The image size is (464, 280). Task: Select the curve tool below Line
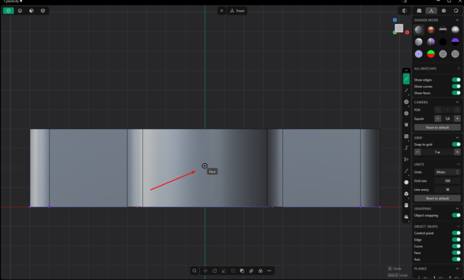pyautogui.click(x=406, y=91)
